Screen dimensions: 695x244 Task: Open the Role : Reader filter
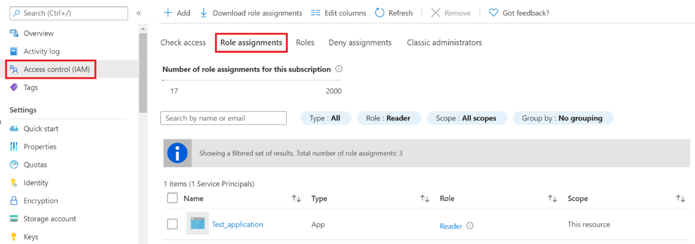(388, 118)
